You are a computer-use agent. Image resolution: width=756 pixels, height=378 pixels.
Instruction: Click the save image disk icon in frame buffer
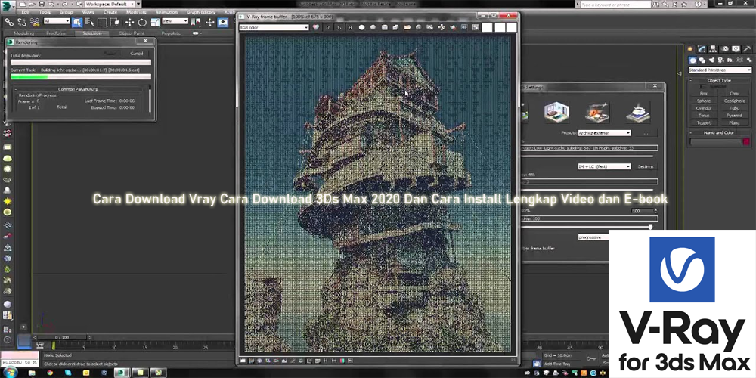(385, 27)
